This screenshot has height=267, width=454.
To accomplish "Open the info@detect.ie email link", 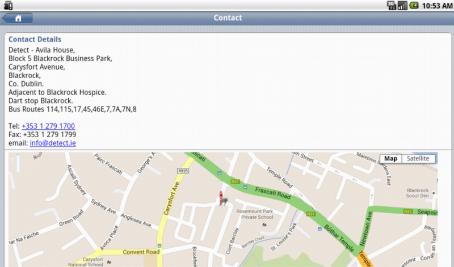I will (53, 143).
